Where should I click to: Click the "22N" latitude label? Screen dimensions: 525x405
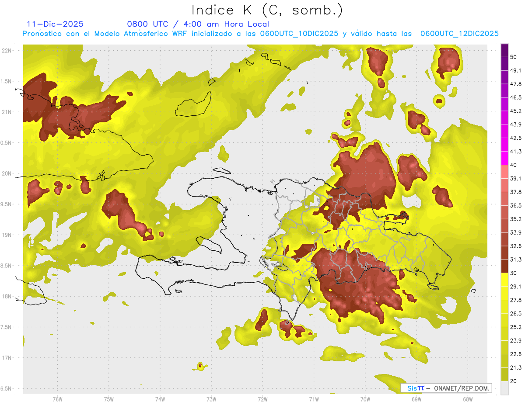point(7,51)
